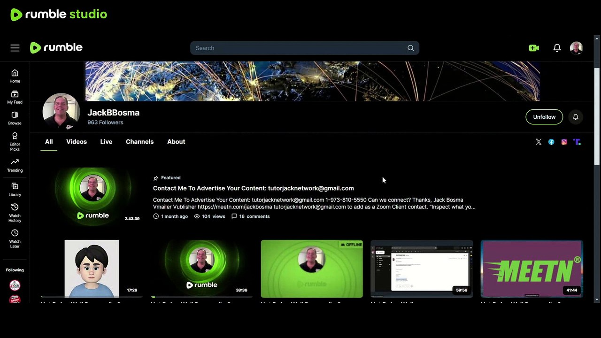The height and width of the screenshot is (338, 601).
Task: Click the featured video comments icon
Action: click(234, 216)
